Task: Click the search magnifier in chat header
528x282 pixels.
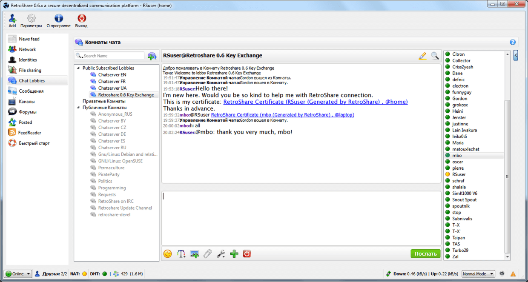Action: (x=434, y=56)
